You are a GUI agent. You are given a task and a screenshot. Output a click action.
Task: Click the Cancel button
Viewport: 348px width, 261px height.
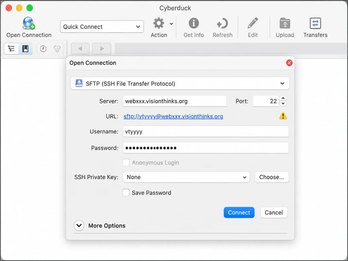pos(274,212)
